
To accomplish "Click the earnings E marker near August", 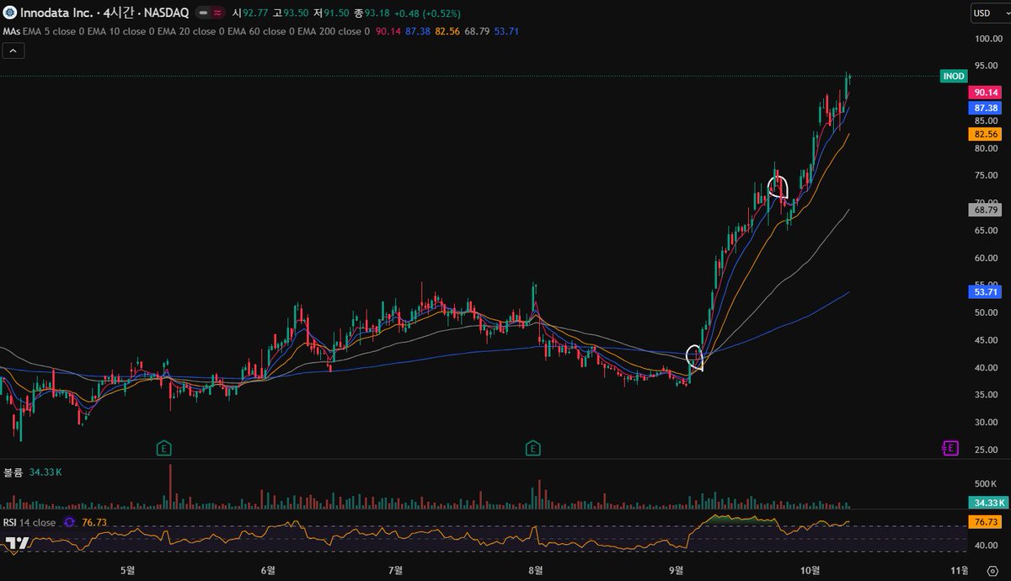I will pyautogui.click(x=533, y=447).
